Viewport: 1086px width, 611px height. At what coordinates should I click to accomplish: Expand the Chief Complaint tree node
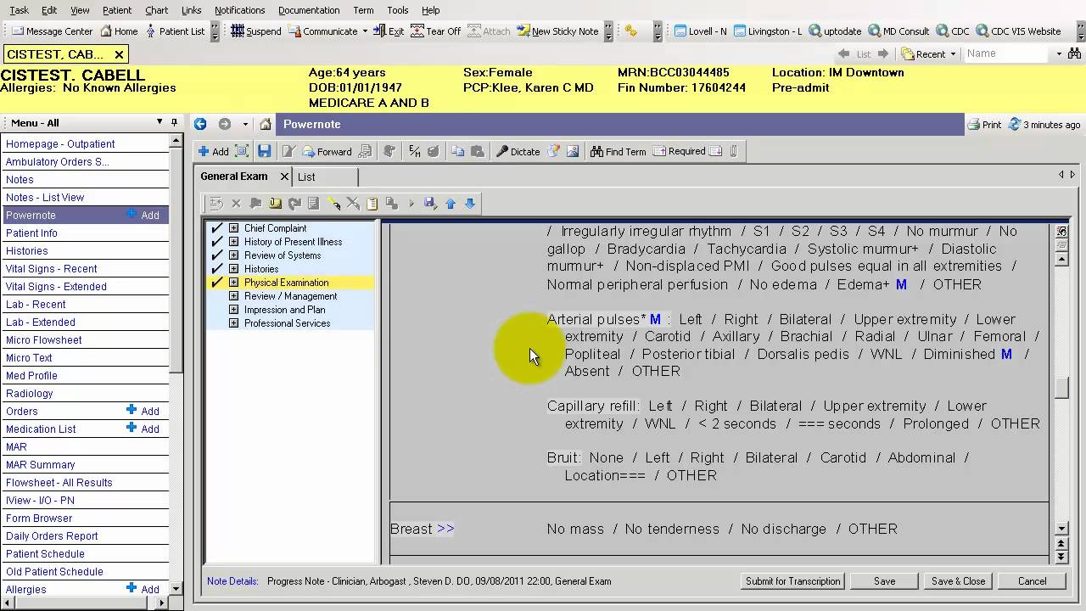pos(234,228)
